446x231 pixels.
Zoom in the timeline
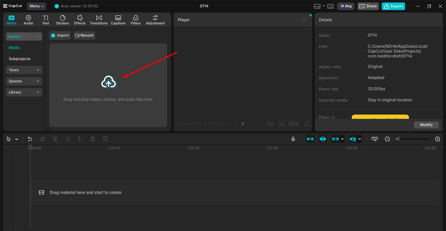coord(438,139)
